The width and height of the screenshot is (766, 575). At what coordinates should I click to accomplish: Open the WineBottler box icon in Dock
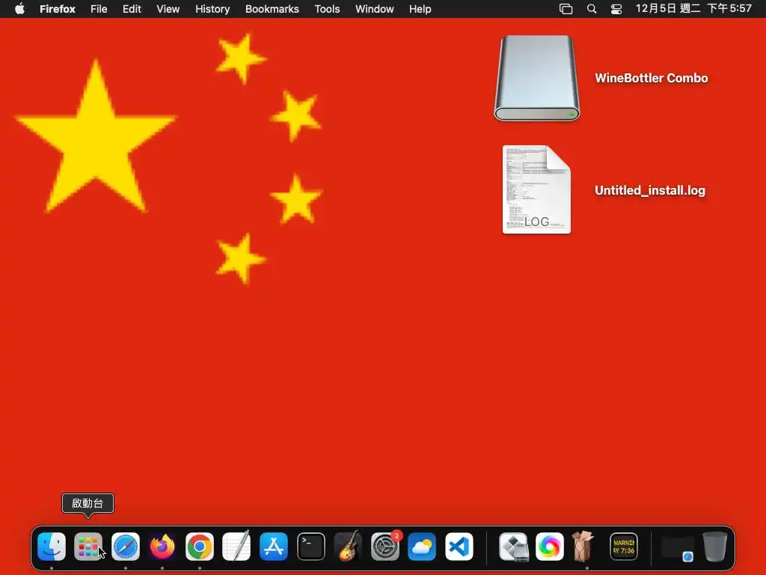583,546
